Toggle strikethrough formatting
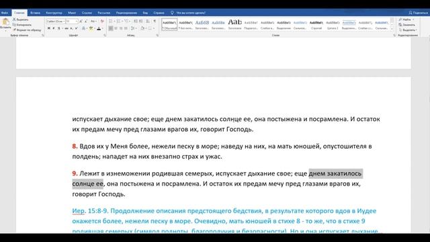 coord(66,28)
